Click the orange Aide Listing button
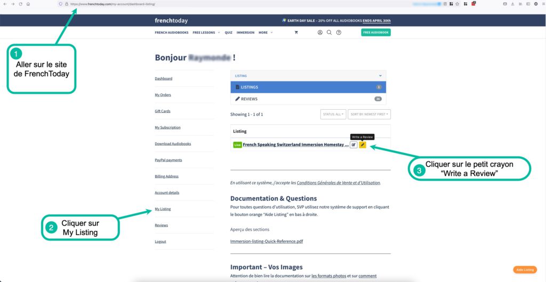The image size is (546, 282). (524, 270)
